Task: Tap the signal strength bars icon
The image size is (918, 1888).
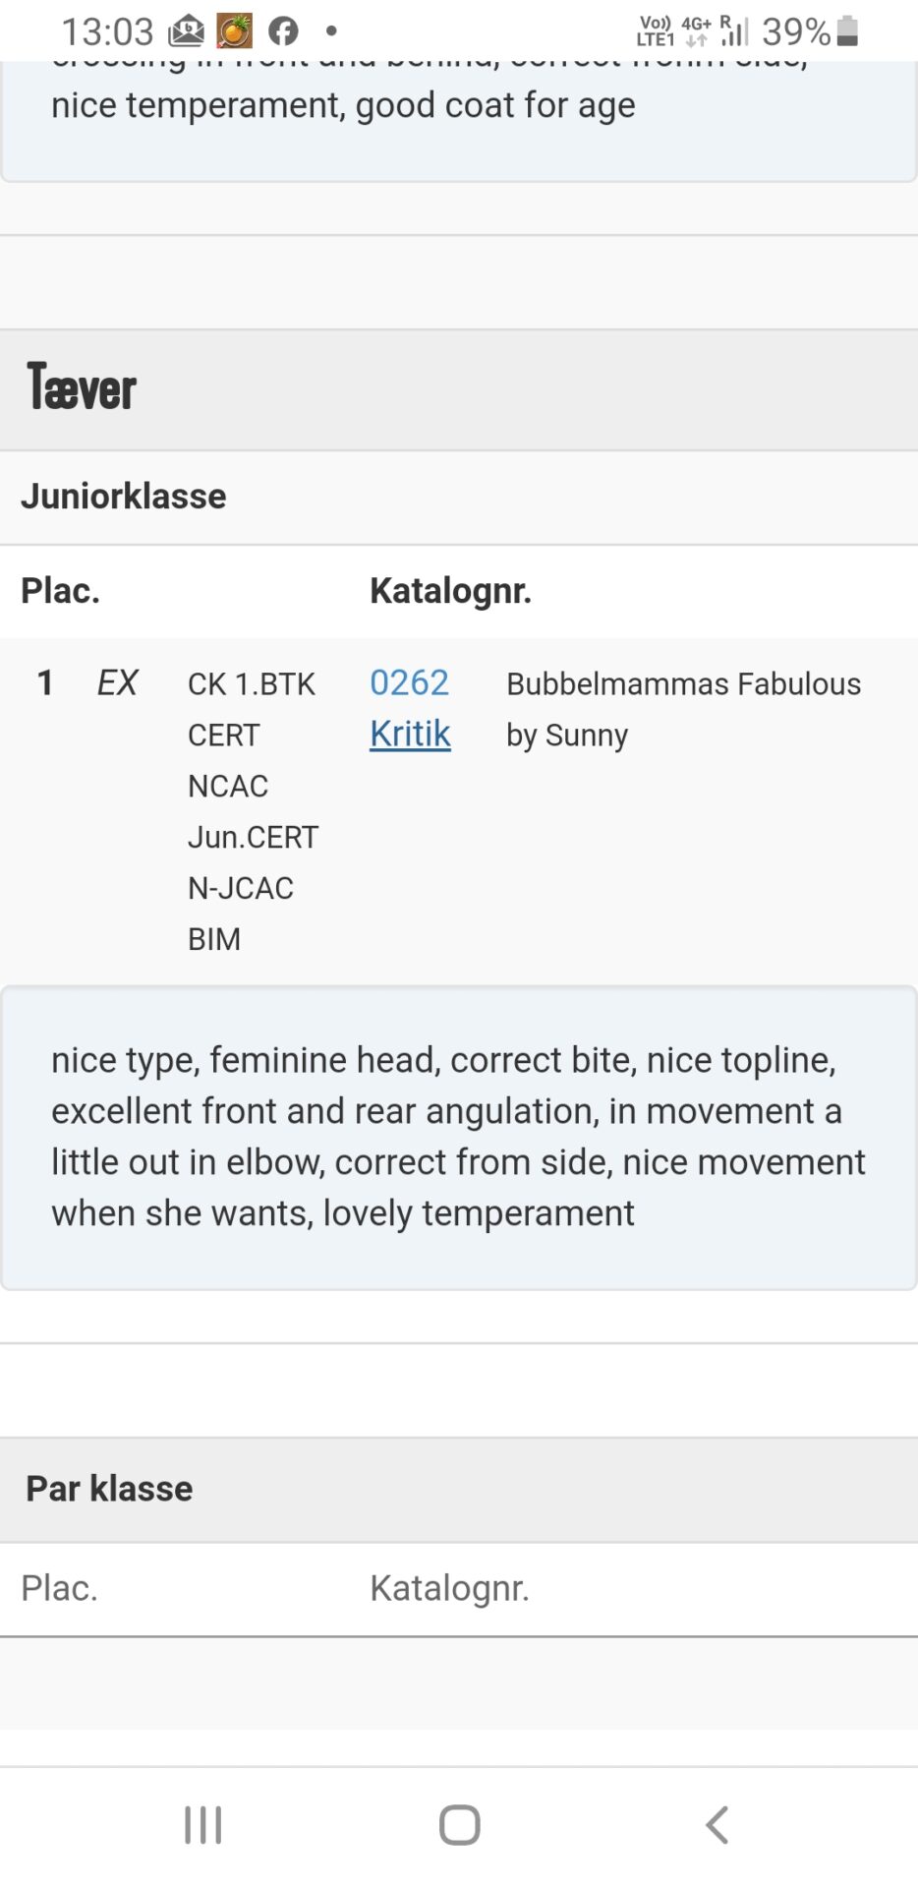Action: (x=734, y=30)
